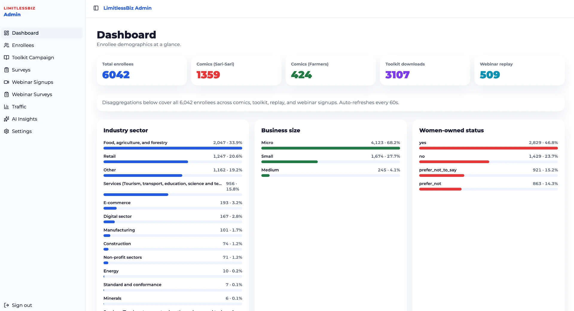This screenshot has height=311, width=574.
Task: Click the Webinar Signups camera icon
Action: tap(6, 82)
